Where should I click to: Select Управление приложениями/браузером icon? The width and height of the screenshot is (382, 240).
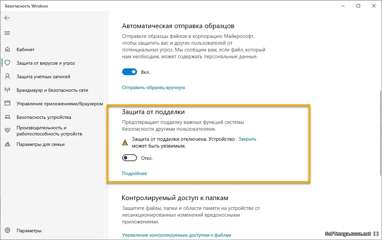[7, 104]
